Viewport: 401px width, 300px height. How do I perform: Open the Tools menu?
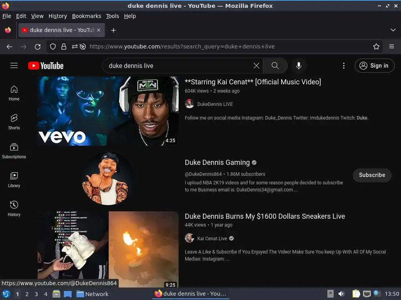pos(112,16)
